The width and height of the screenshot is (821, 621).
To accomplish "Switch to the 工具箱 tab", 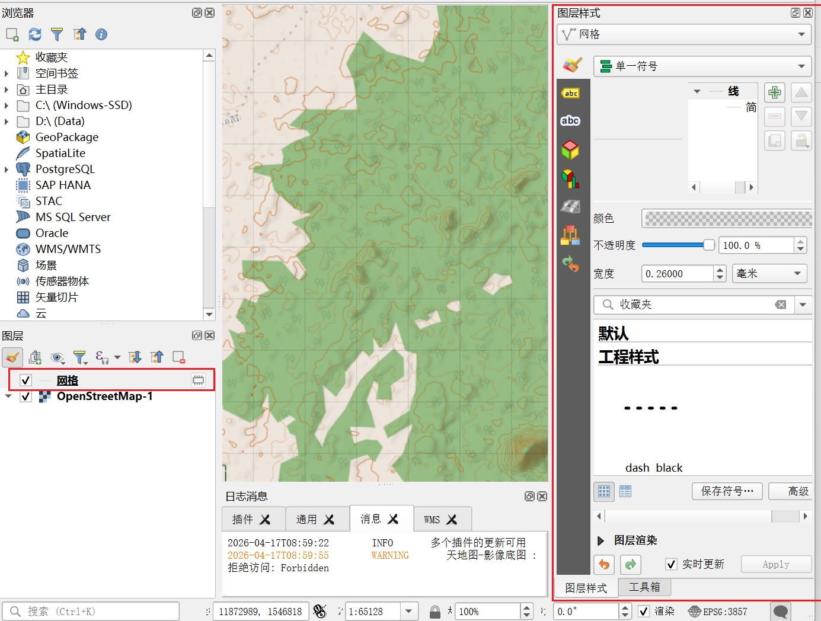I will (644, 587).
